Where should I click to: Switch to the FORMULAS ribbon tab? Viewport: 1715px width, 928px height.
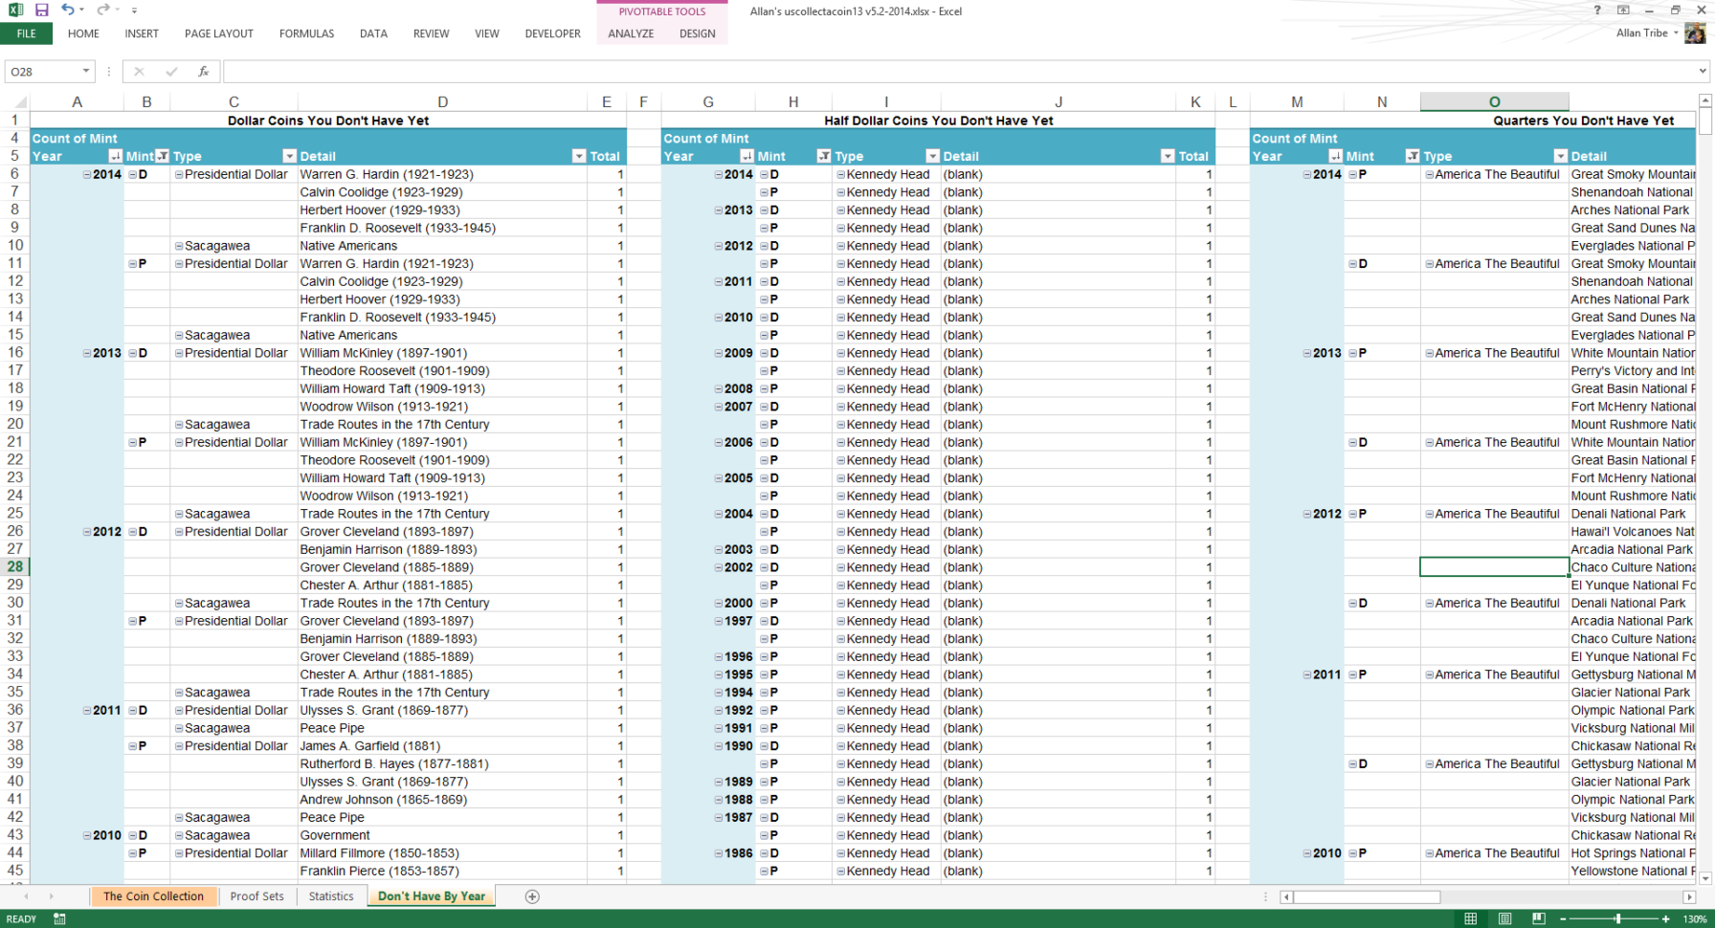point(306,33)
